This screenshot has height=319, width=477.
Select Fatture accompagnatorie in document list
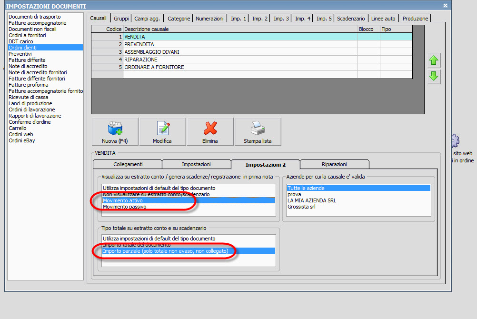[x=45, y=23]
